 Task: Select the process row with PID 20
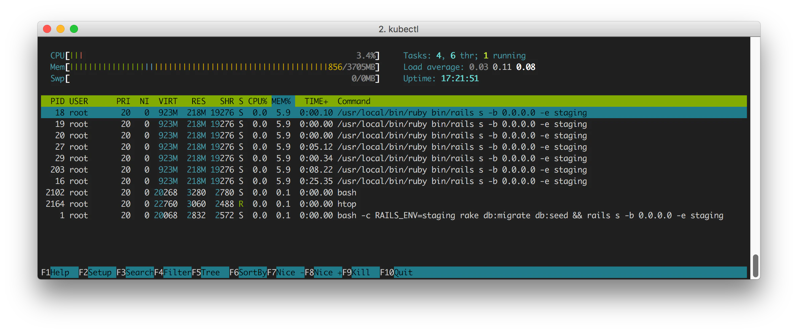point(394,135)
